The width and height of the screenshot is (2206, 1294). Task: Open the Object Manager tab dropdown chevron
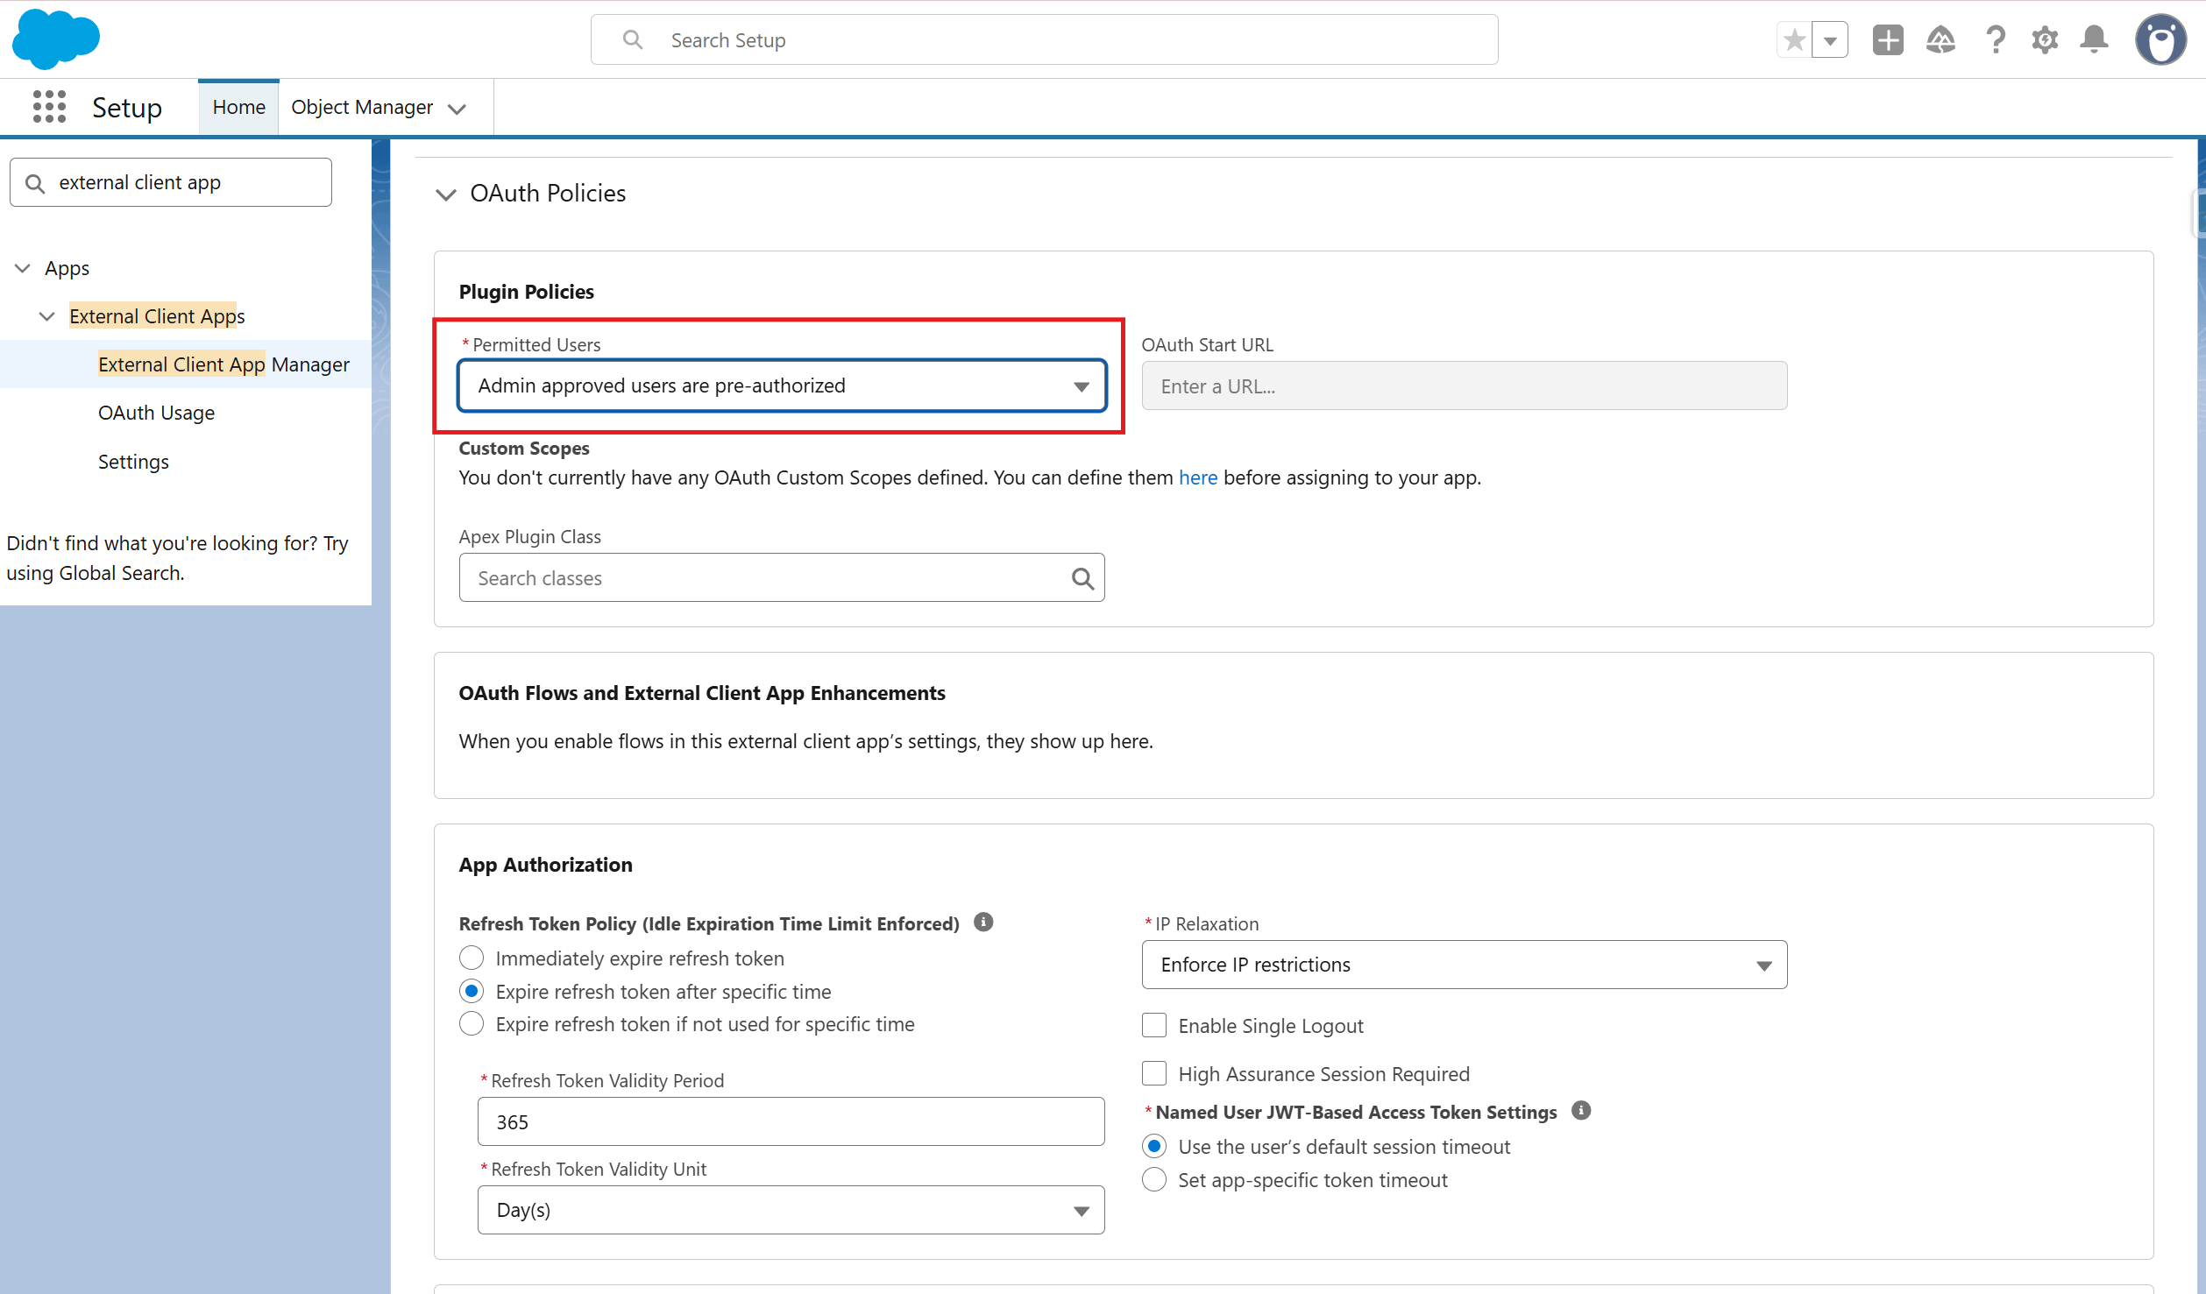[x=457, y=109]
